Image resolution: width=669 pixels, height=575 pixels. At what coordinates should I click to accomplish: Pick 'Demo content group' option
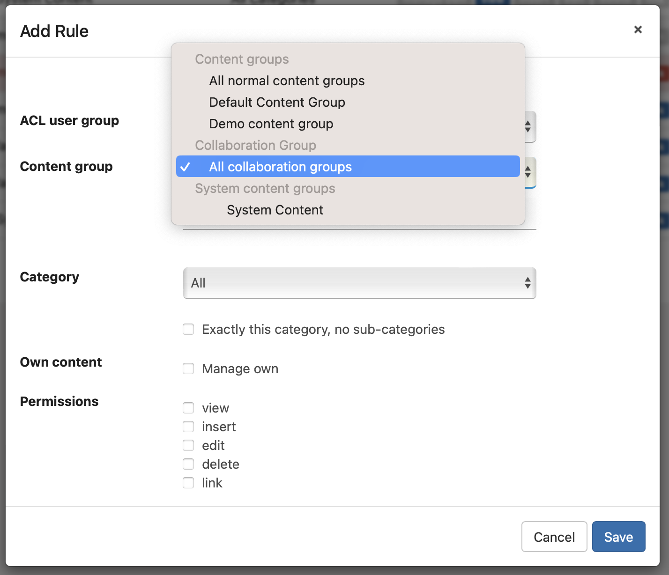[271, 124]
